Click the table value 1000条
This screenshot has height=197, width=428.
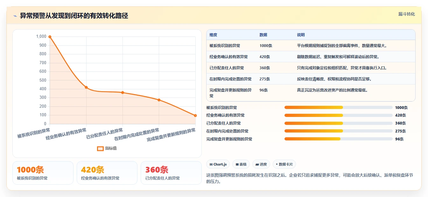tap(266, 46)
